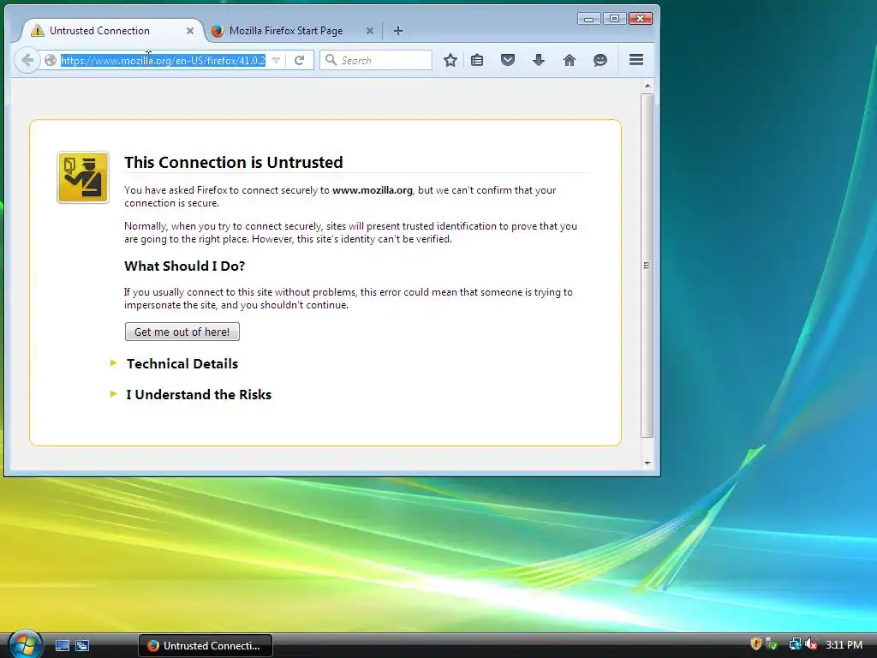Viewport: 877px width, 658px height.
Task: Click the Get me out of here! button
Action: point(182,332)
